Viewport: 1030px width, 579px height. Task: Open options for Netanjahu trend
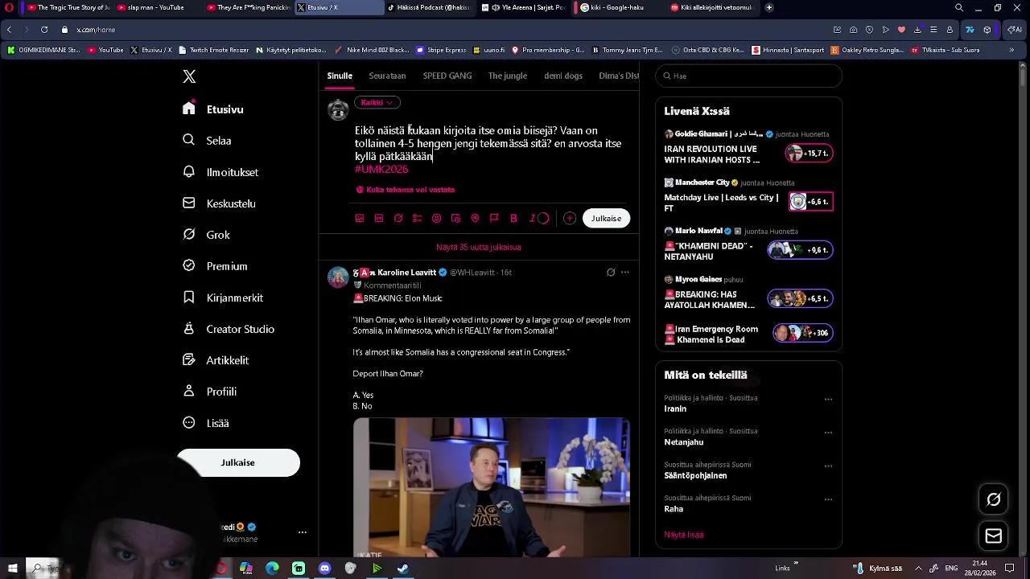pos(828,433)
